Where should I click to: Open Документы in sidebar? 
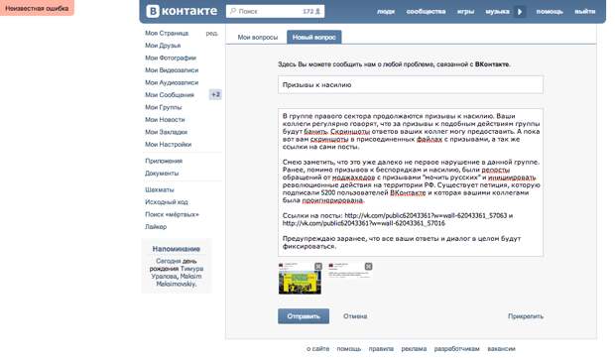162,174
